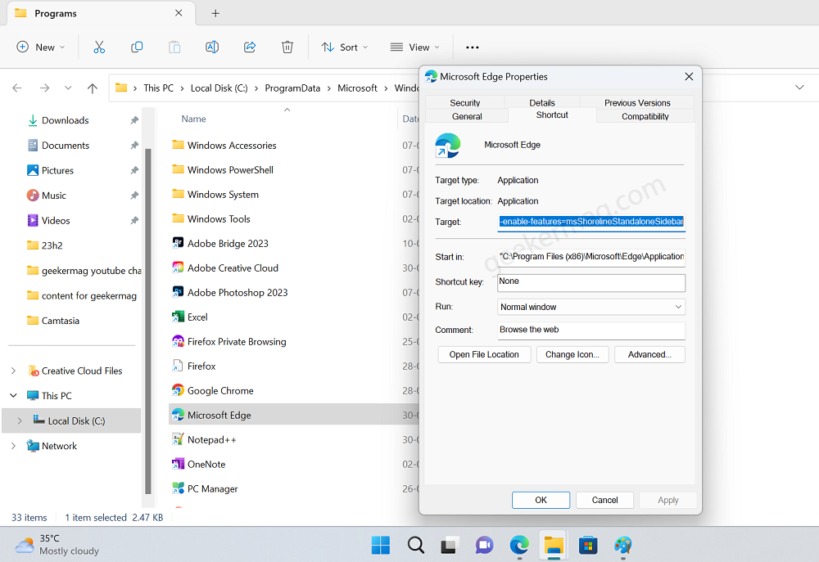Screen dimensions: 819x562
Task: Open Microsoft Store from taskbar
Action: [588, 546]
